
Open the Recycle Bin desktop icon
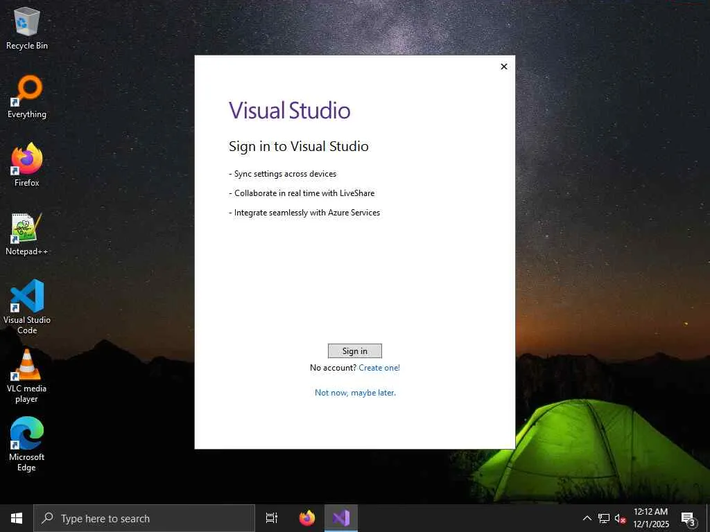tap(27, 28)
